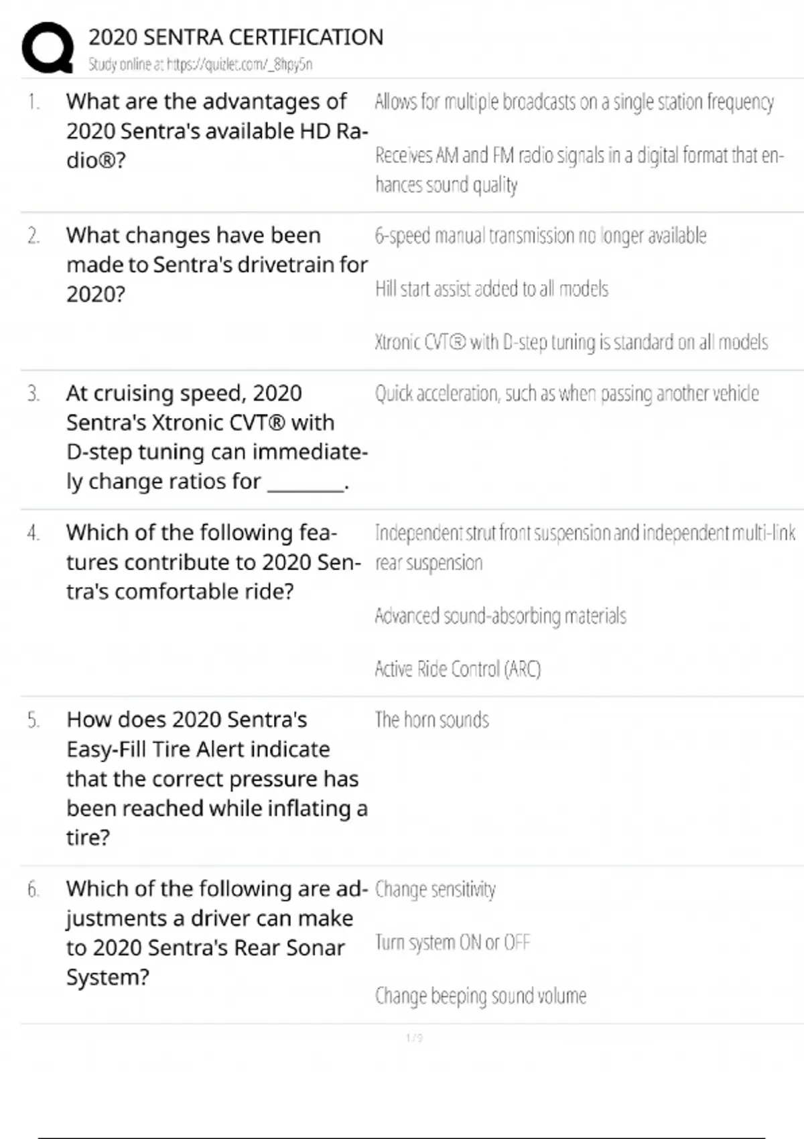Click the Change beeping sound volume answer
Image resolution: width=804 pixels, height=1139 pixels.
tap(480, 996)
